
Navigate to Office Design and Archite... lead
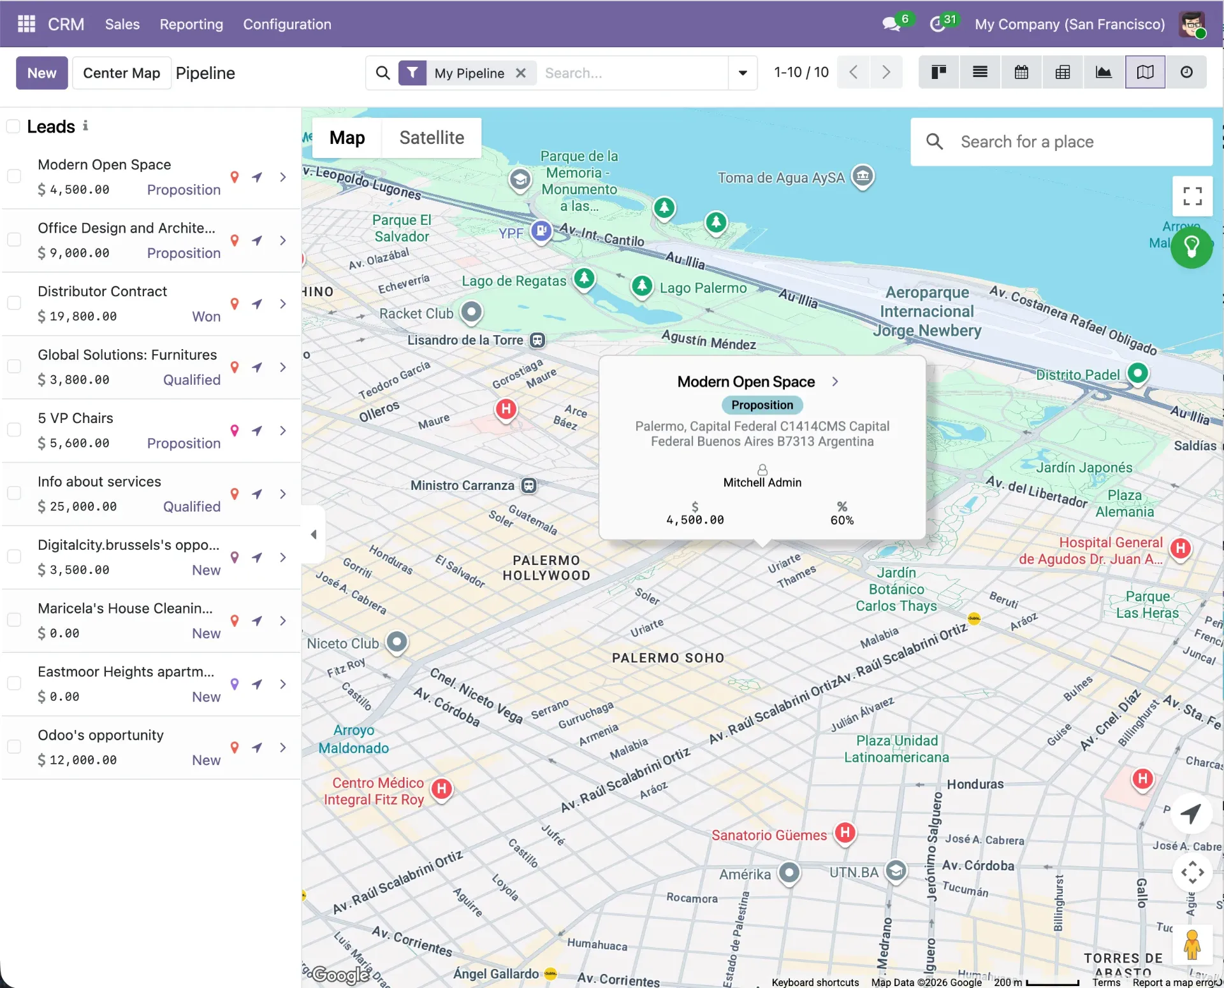[x=257, y=241]
